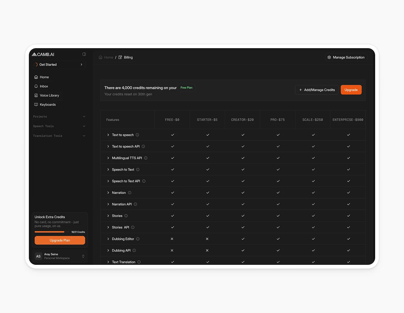Open the Manage Subscription settings gear
Screen dimensions: 404x313
pyautogui.click(x=329, y=57)
